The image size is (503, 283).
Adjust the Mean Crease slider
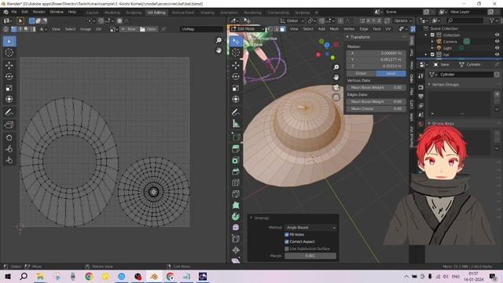coord(376,108)
